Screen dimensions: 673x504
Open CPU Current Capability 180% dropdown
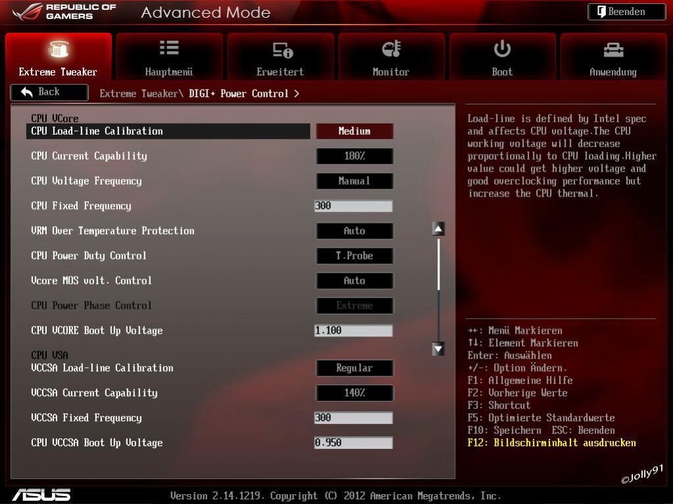pyautogui.click(x=355, y=156)
